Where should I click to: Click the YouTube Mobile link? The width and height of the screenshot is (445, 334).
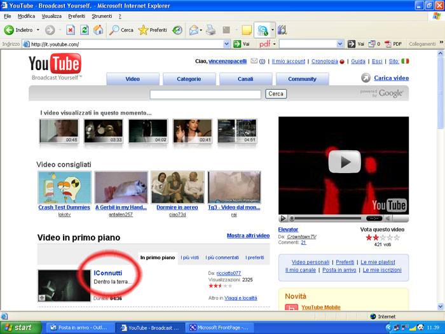pos(321,307)
